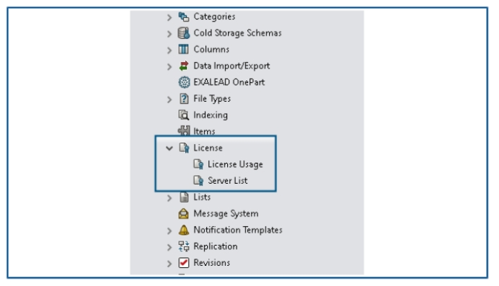Open Data Import/Export label
The height and width of the screenshot is (286, 499).
tap(231, 66)
